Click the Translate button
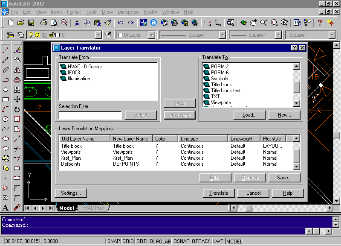The width and height of the screenshot is (341, 246). pyautogui.click(x=219, y=193)
